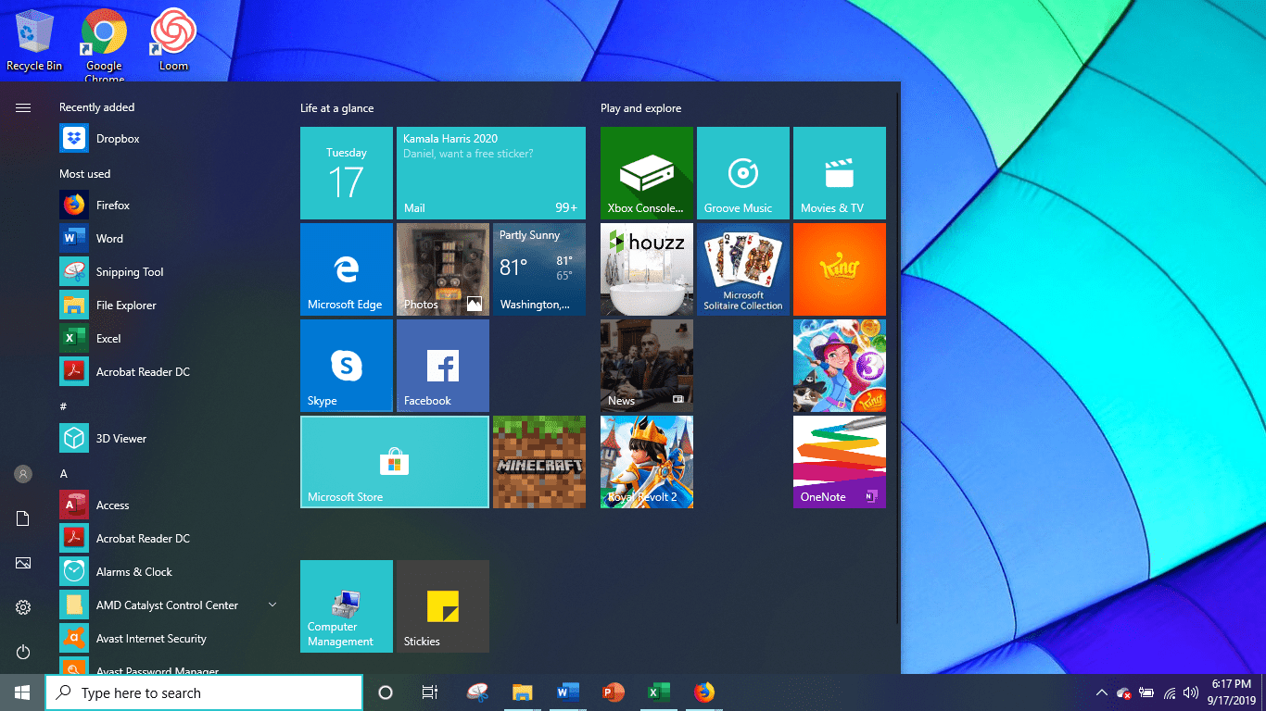The width and height of the screenshot is (1266, 711).
Task: Open the Loom desktop shortcut
Action: (x=173, y=40)
